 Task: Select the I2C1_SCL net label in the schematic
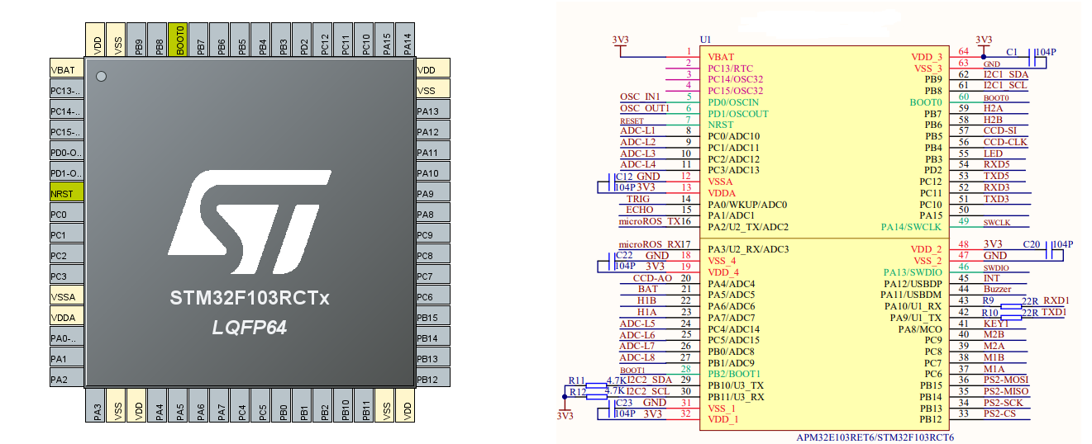(1005, 86)
